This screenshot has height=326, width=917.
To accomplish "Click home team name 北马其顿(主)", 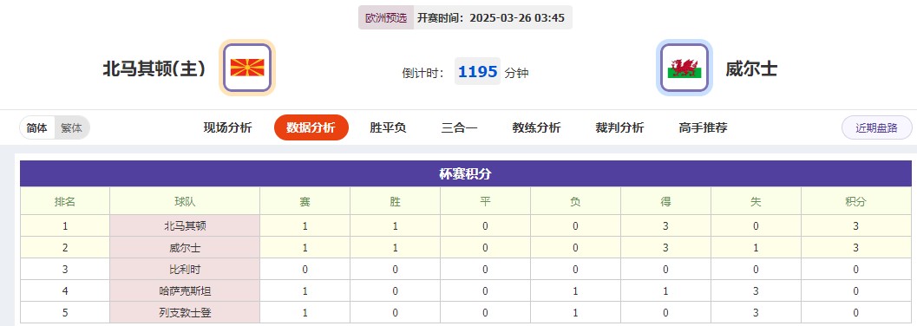I will coord(154,69).
